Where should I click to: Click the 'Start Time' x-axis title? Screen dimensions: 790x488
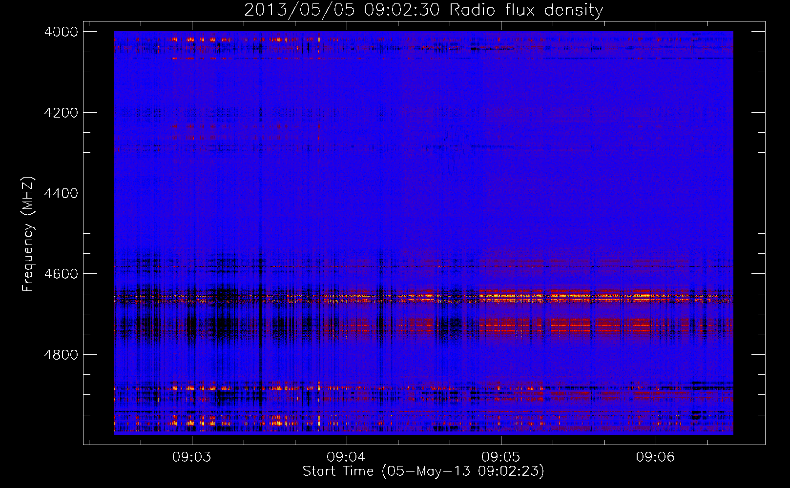pyautogui.click(x=338, y=471)
